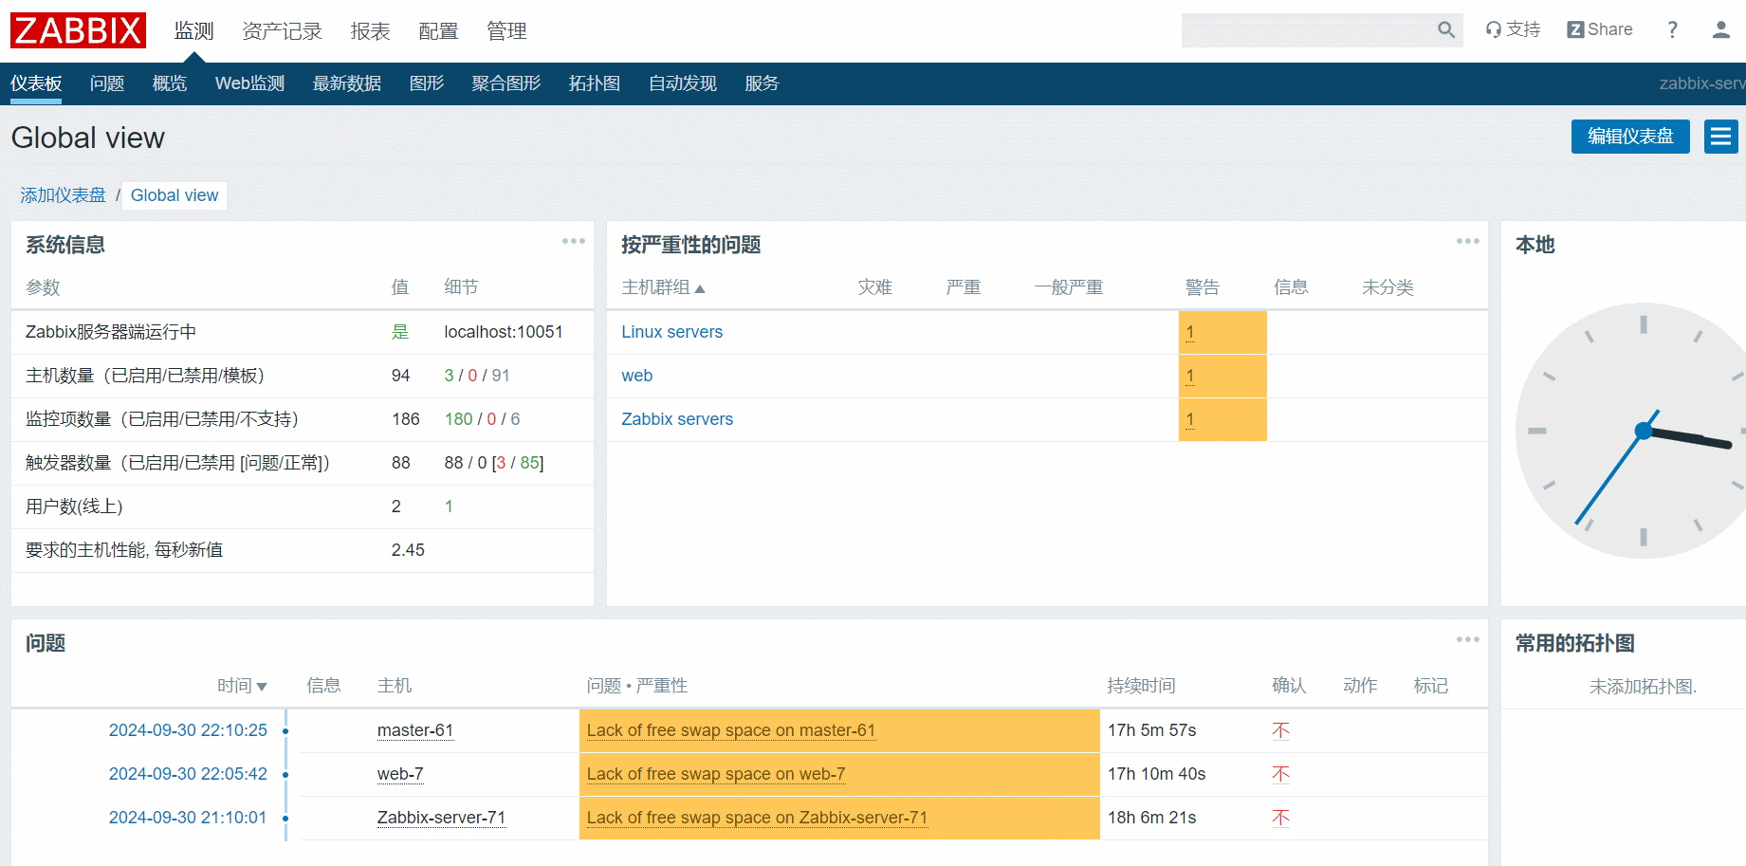Image resolution: width=1746 pixels, height=866 pixels.
Task: Open the master-61 host menu
Action: 415,730
